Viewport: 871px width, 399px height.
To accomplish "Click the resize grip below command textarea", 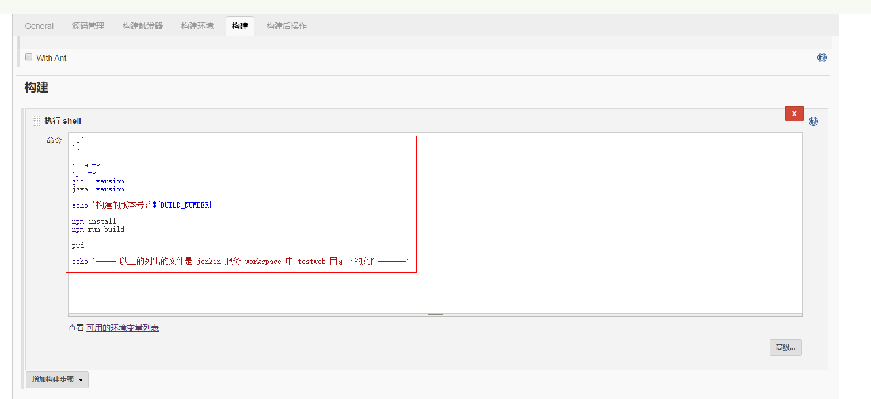I will [x=435, y=315].
